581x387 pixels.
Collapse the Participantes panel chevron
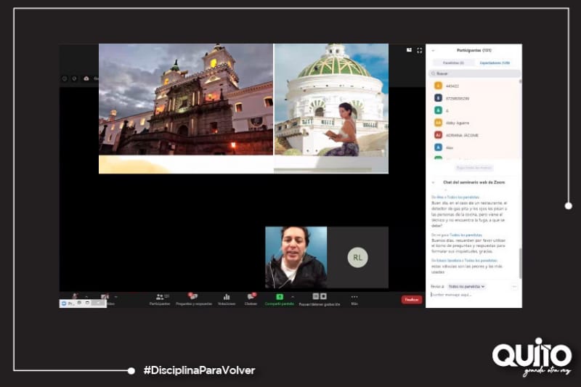pos(434,51)
